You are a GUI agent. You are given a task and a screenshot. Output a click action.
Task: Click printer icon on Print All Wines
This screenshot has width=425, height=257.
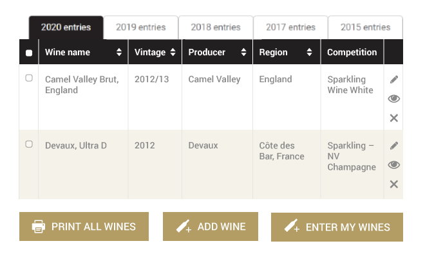pyautogui.click(x=39, y=227)
